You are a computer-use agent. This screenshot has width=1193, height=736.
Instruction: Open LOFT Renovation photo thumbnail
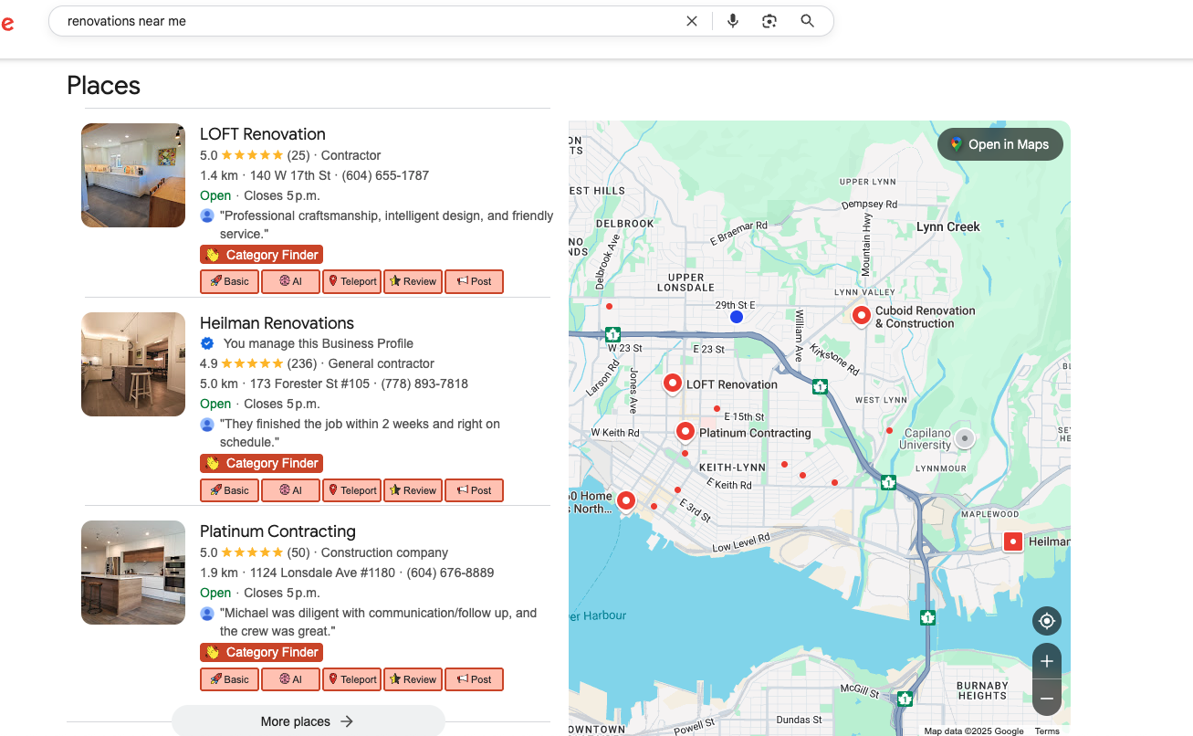click(133, 175)
